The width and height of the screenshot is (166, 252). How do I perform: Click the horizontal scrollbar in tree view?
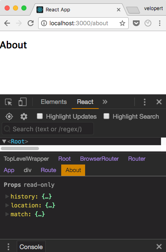click(20, 149)
